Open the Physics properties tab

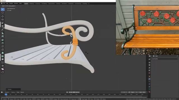click(x=149, y=84)
